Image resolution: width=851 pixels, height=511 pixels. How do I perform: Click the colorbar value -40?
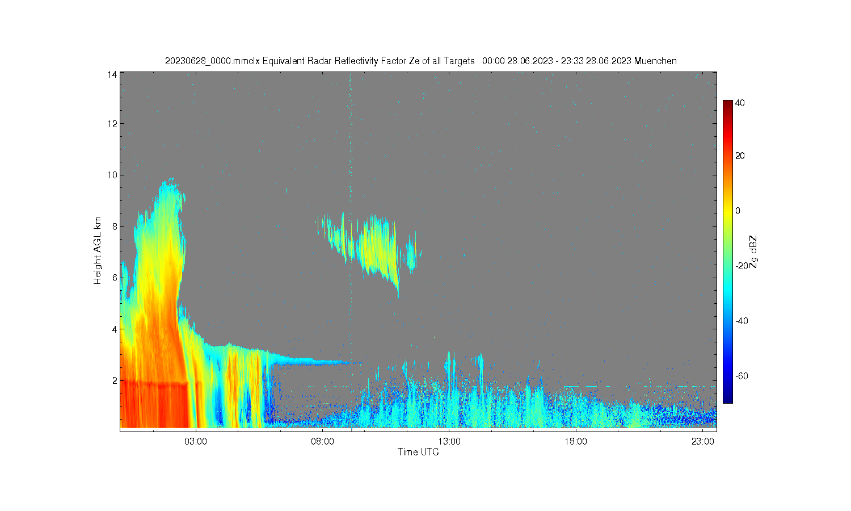[742, 321]
